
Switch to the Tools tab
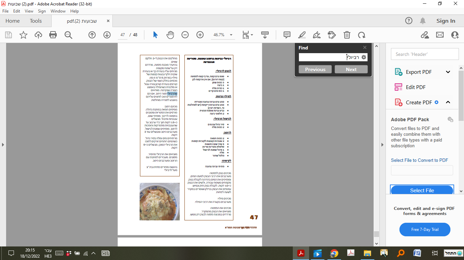coord(36,21)
